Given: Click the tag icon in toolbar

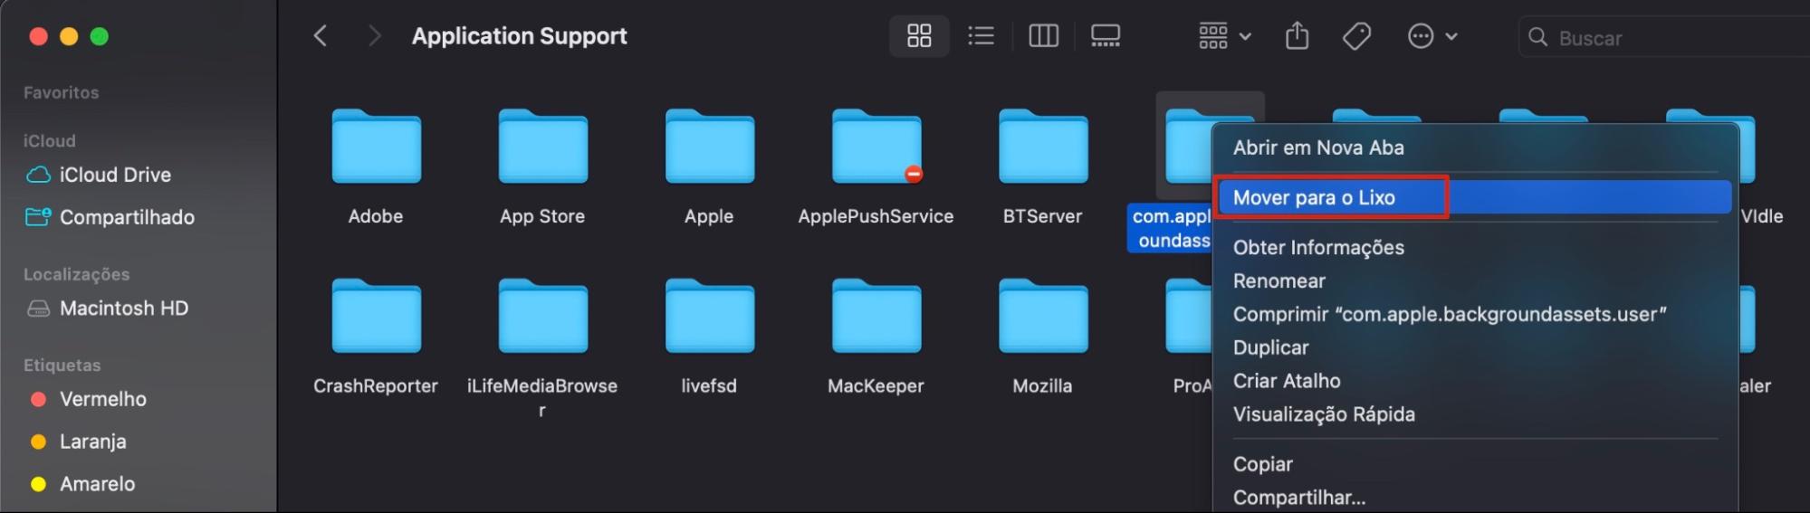Looking at the screenshot, I should point(1356,36).
